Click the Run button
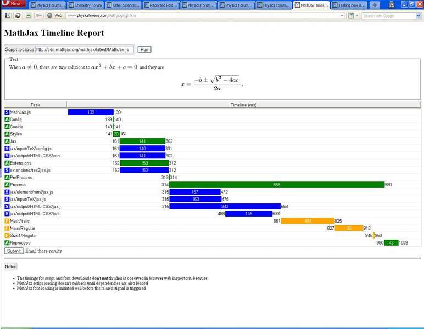424x329 pixels. coord(144,50)
